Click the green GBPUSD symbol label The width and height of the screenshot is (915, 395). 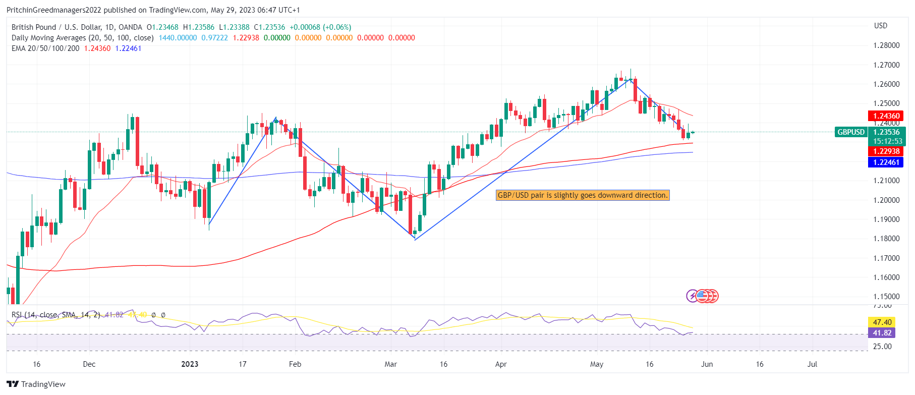point(851,132)
